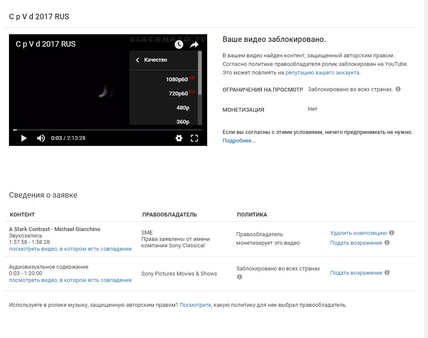
Task: Open the Посмотрите music policy link
Action: coord(195,305)
